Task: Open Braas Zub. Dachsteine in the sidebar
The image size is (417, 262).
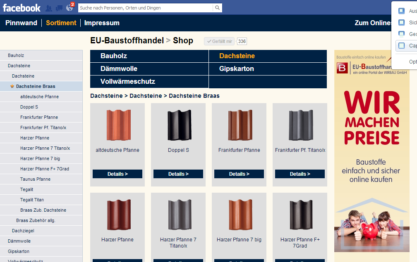Action: coord(41,210)
